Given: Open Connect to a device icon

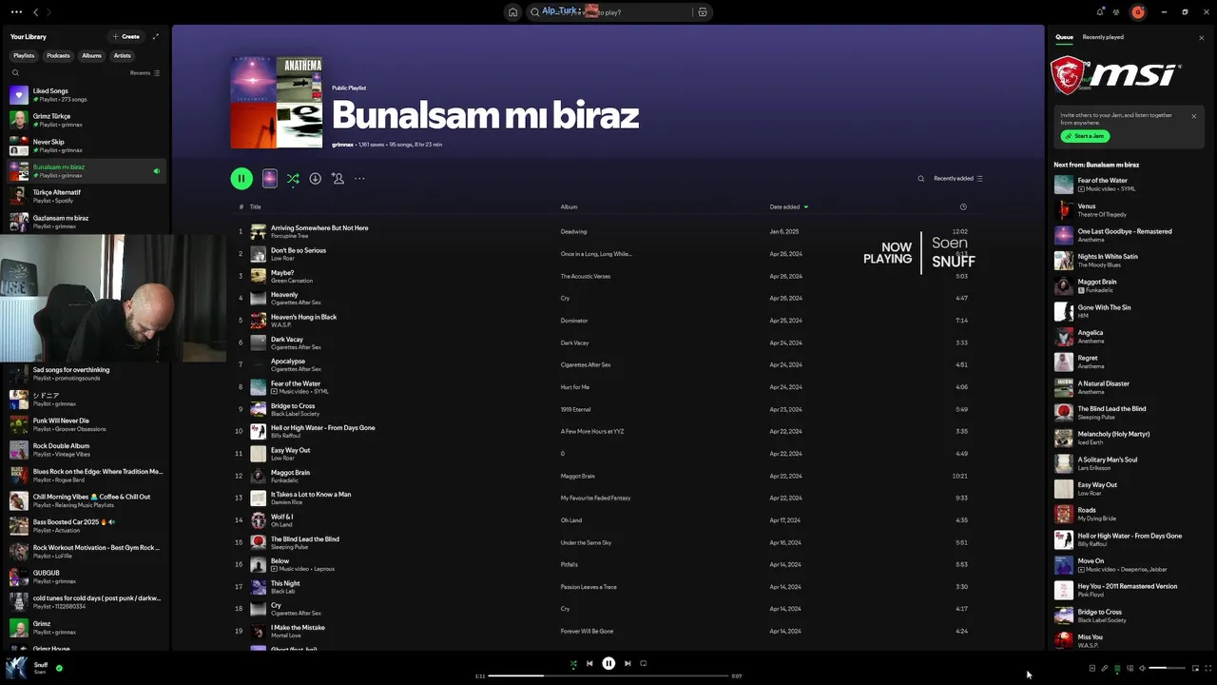Looking at the screenshot, I should [1130, 668].
